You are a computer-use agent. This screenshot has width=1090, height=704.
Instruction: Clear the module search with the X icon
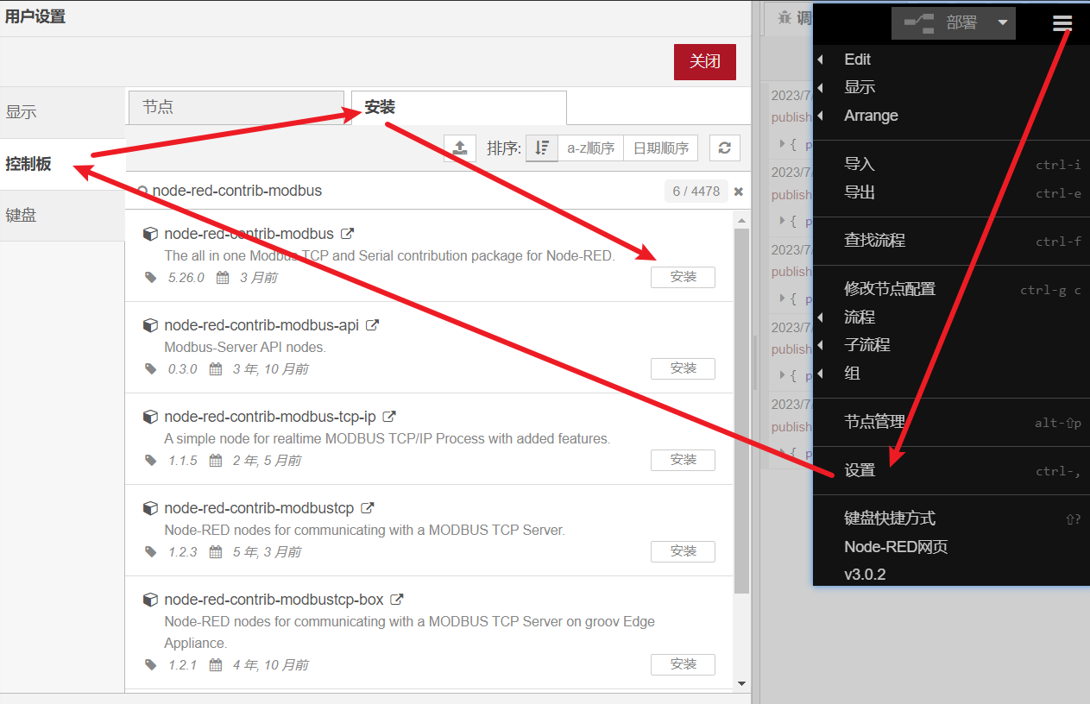coord(739,192)
